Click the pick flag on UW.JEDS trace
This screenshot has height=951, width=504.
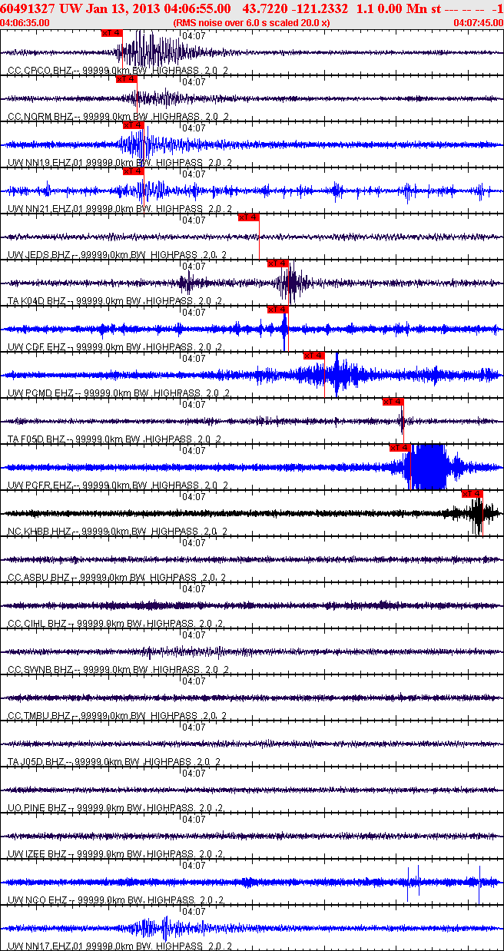pos(248,217)
